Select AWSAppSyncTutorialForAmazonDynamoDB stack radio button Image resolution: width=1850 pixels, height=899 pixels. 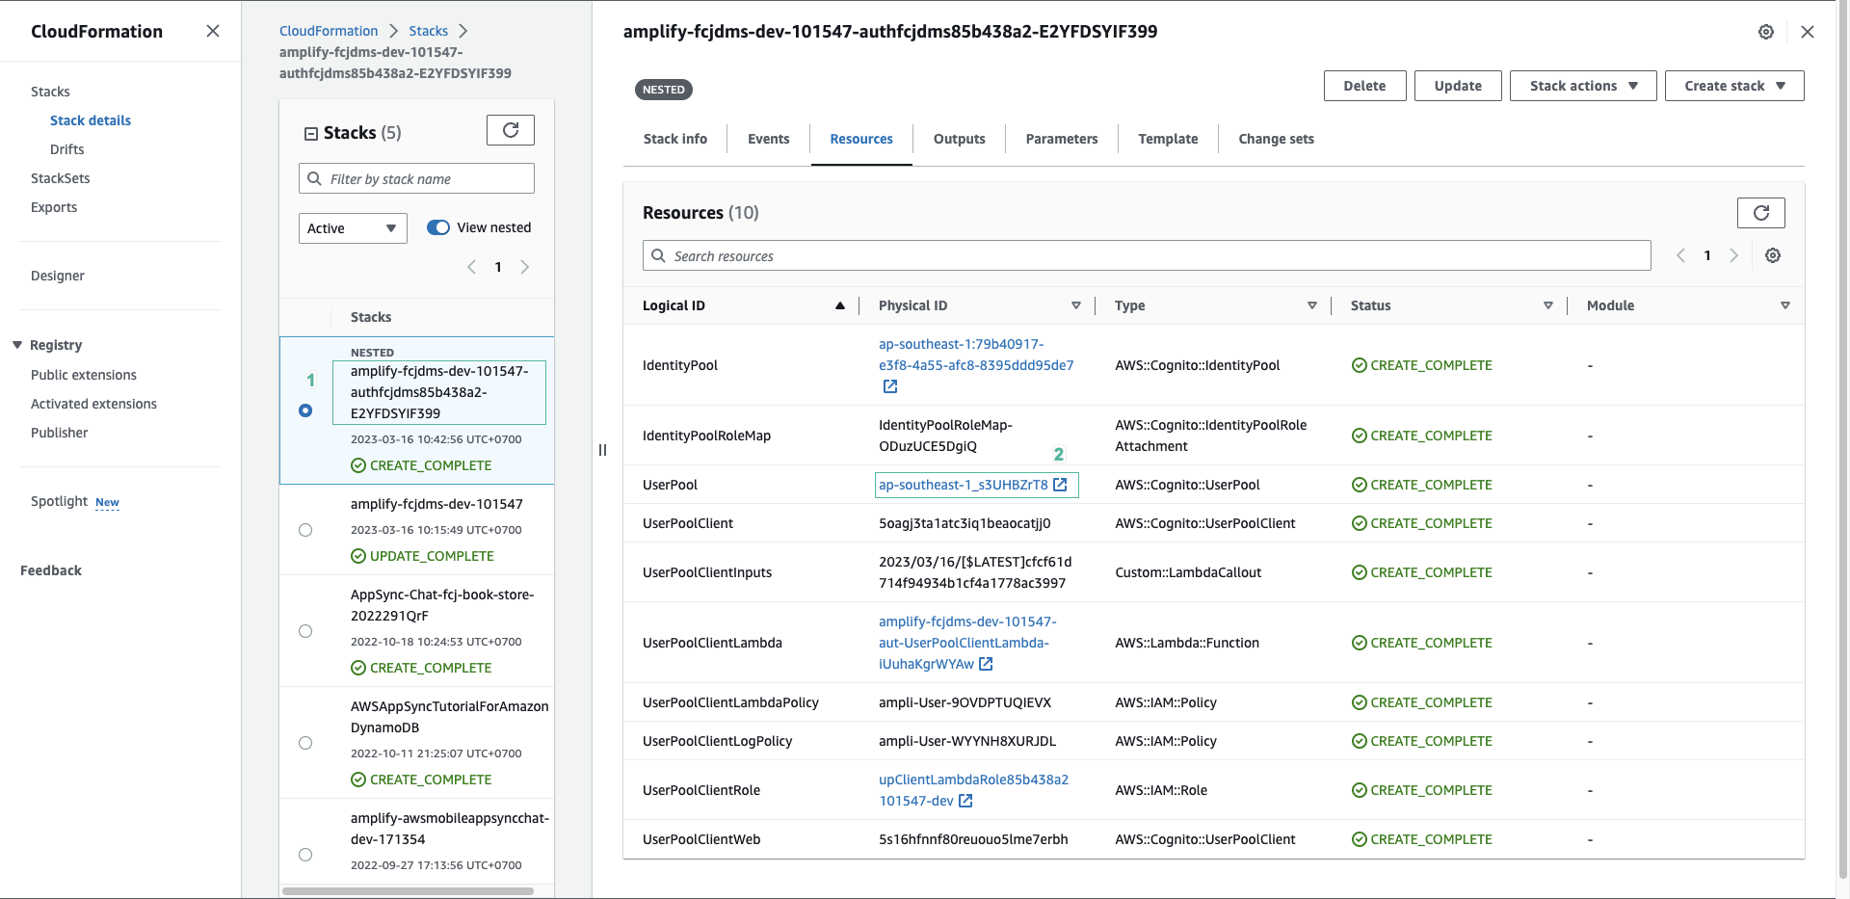pos(305,743)
